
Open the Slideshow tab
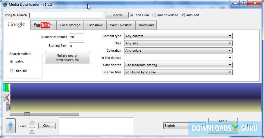(95, 25)
